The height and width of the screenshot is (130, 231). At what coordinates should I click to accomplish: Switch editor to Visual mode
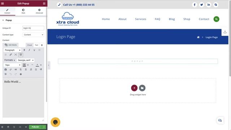click(30, 45)
